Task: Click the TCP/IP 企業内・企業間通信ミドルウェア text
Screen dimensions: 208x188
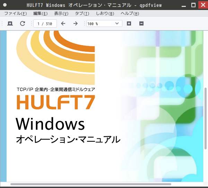Action: 56,89
